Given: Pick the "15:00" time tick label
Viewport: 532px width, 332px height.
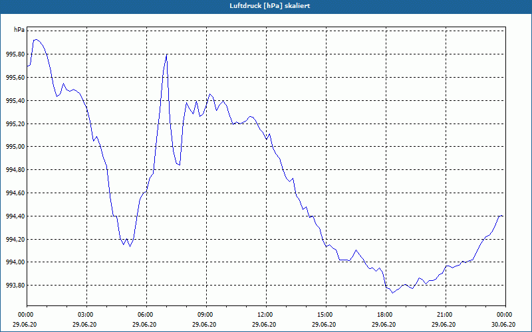Looking at the screenshot, I should tap(326, 315).
